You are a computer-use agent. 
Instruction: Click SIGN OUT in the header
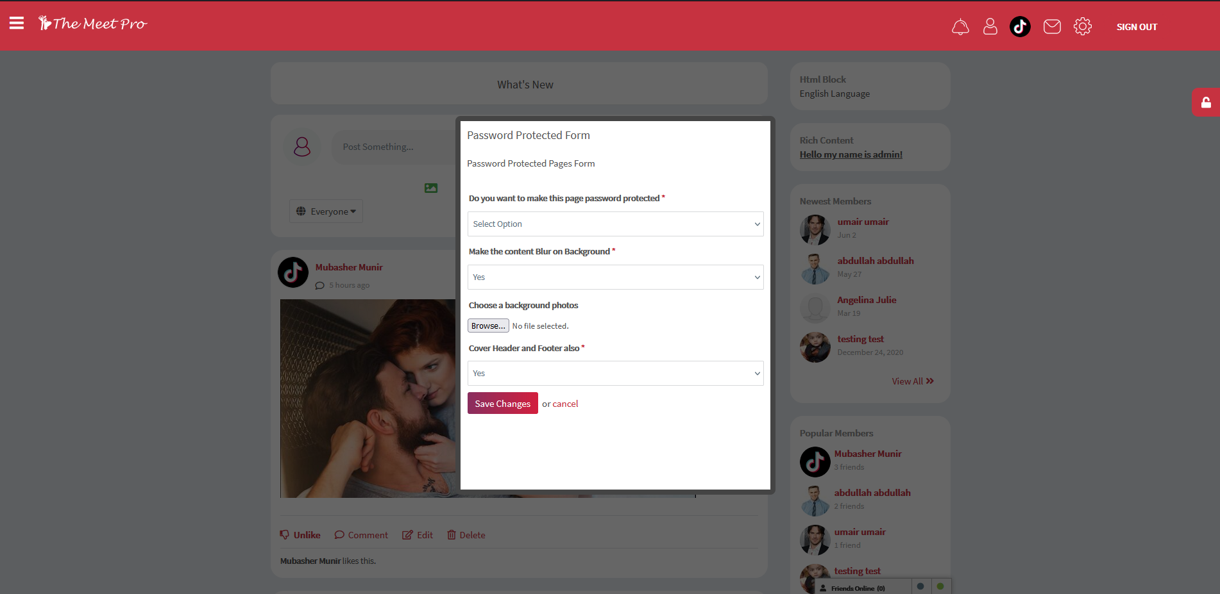1137,27
